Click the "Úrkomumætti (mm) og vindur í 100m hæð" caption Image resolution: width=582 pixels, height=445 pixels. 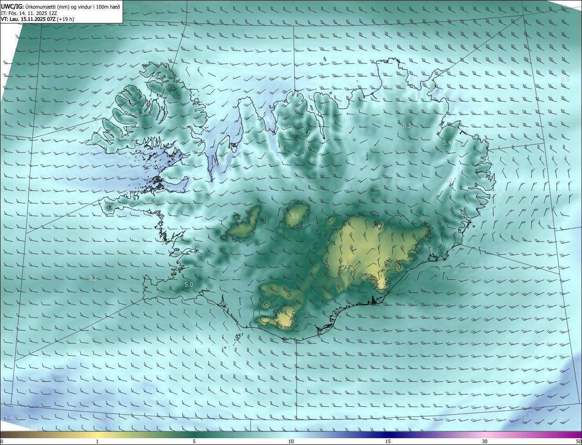tap(73, 6)
